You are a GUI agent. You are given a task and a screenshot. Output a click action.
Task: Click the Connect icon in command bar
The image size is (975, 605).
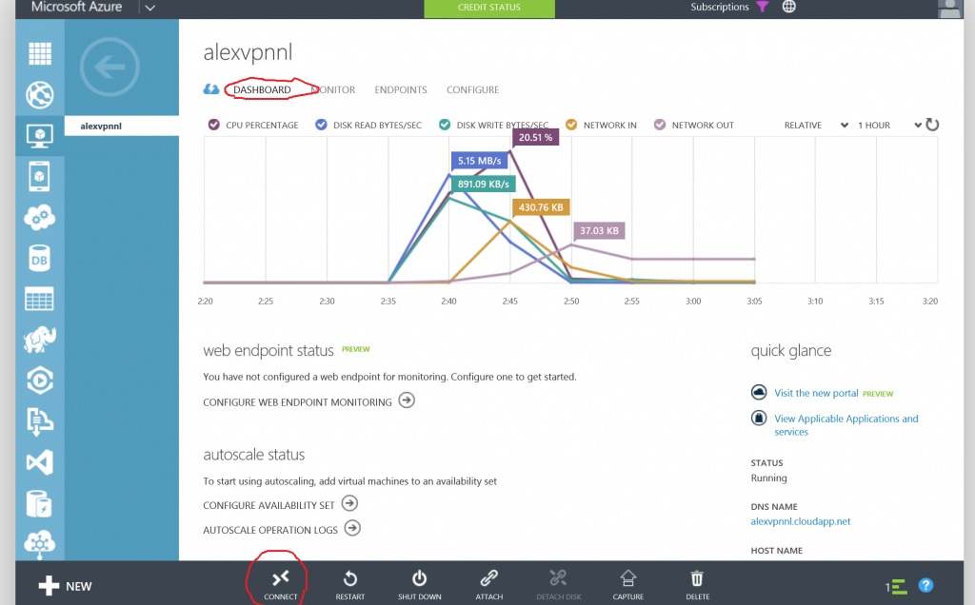tap(281, 585)
